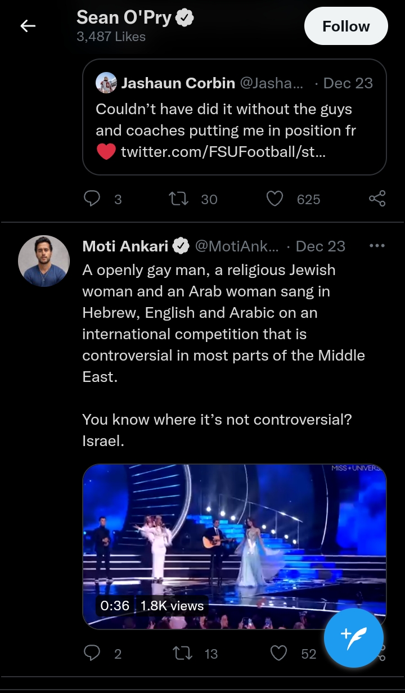Open more options for Moti Ankari's tweet
This screenshot has height=693, width=405.
tap(376, 246)
